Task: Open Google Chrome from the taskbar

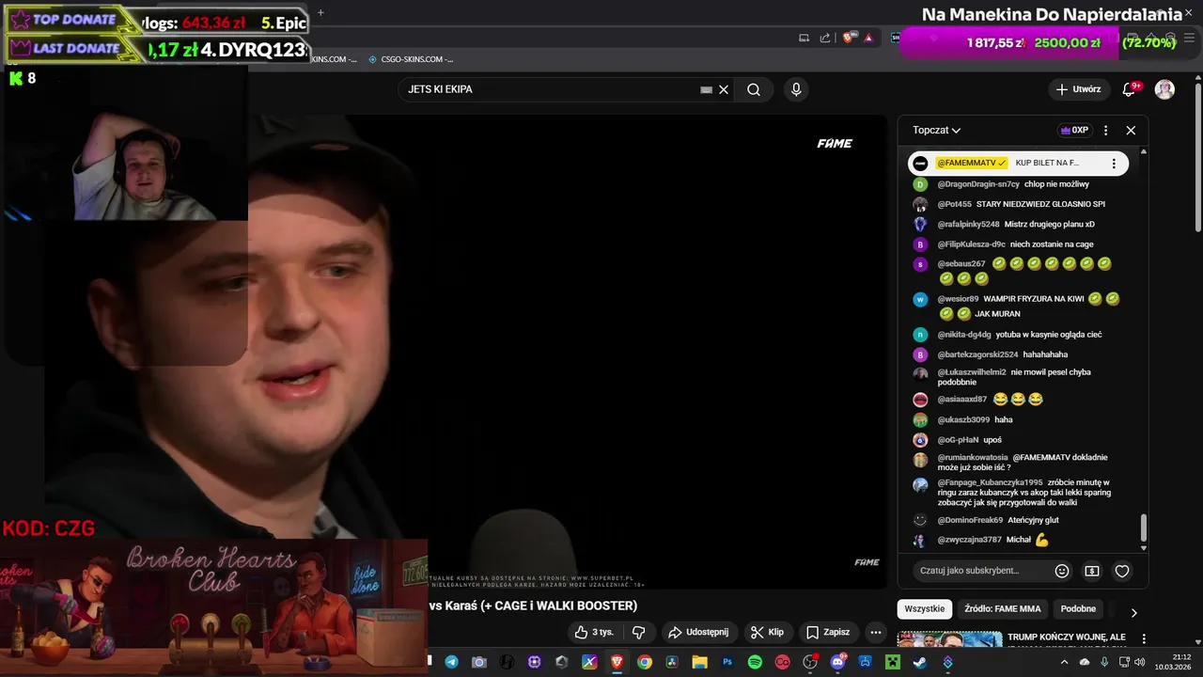Action: coord(645,662)
